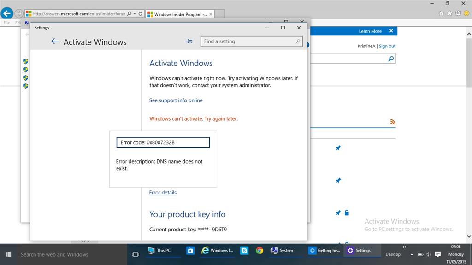Open Task View on the taskbar

click(136, 254)
